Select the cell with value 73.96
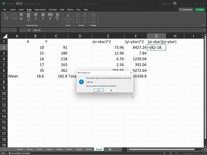The width and height of the screenshot is (207, 155). click(108, 47)
